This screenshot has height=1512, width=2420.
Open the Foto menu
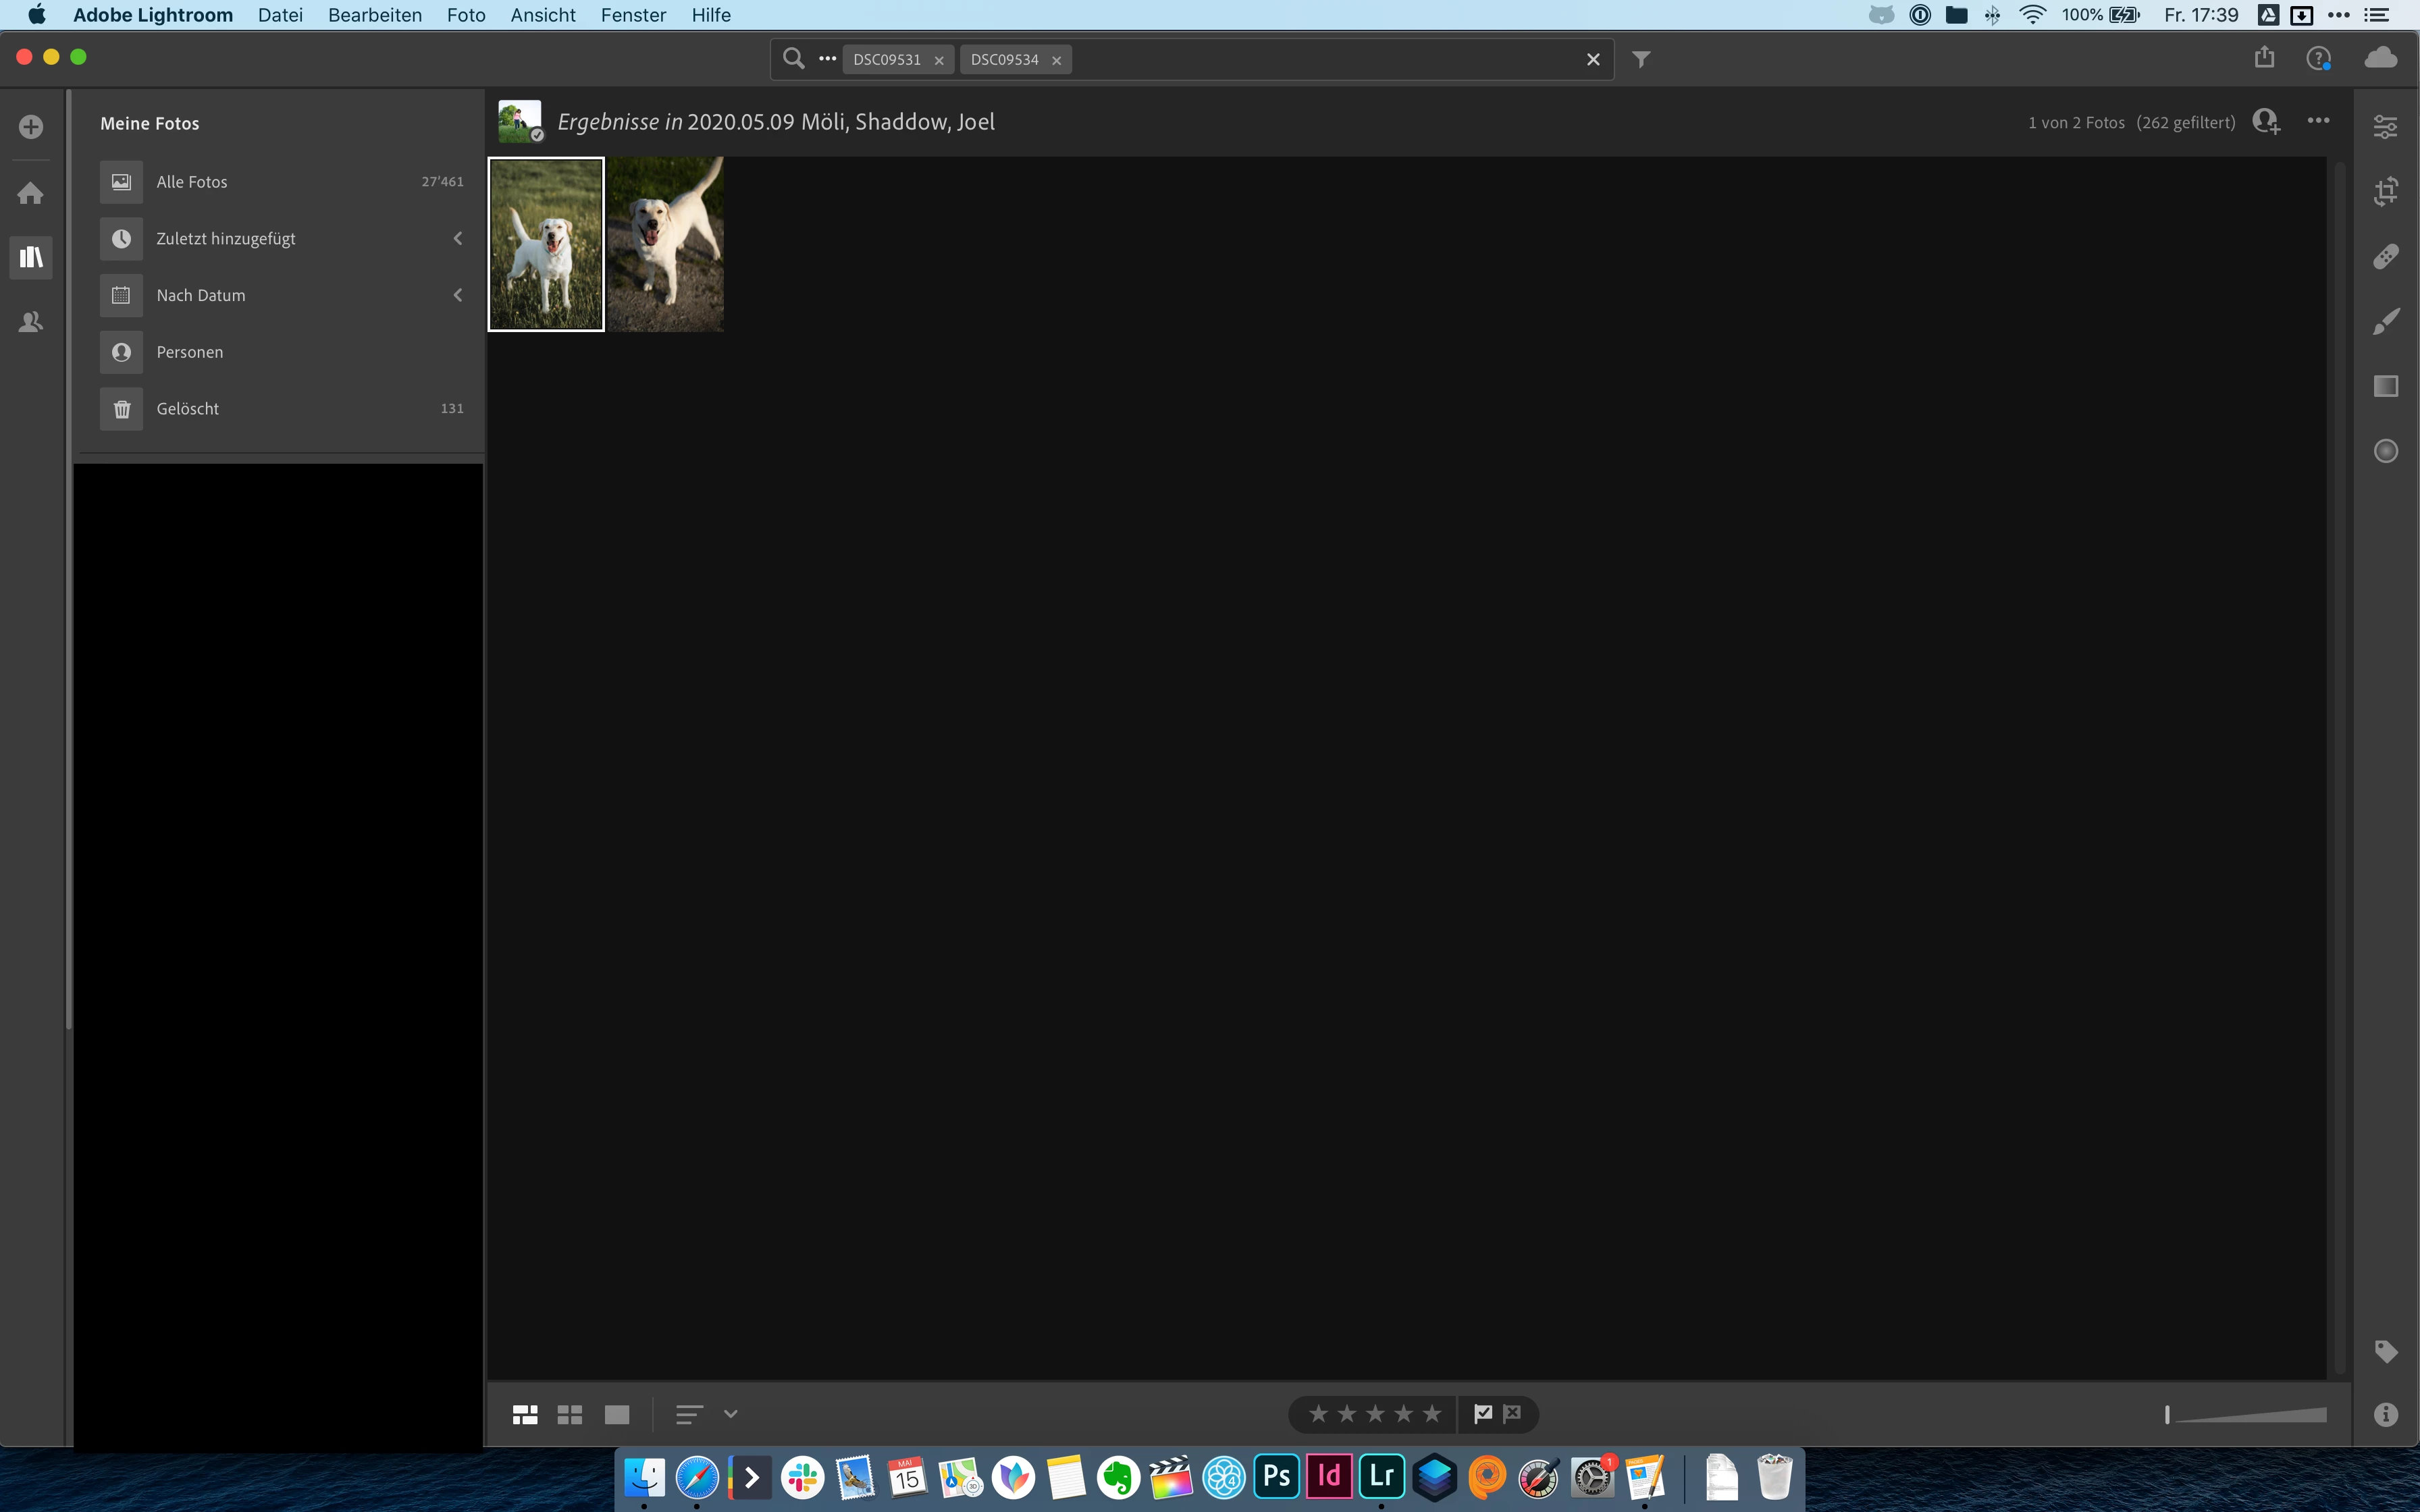tap(466, 15)
